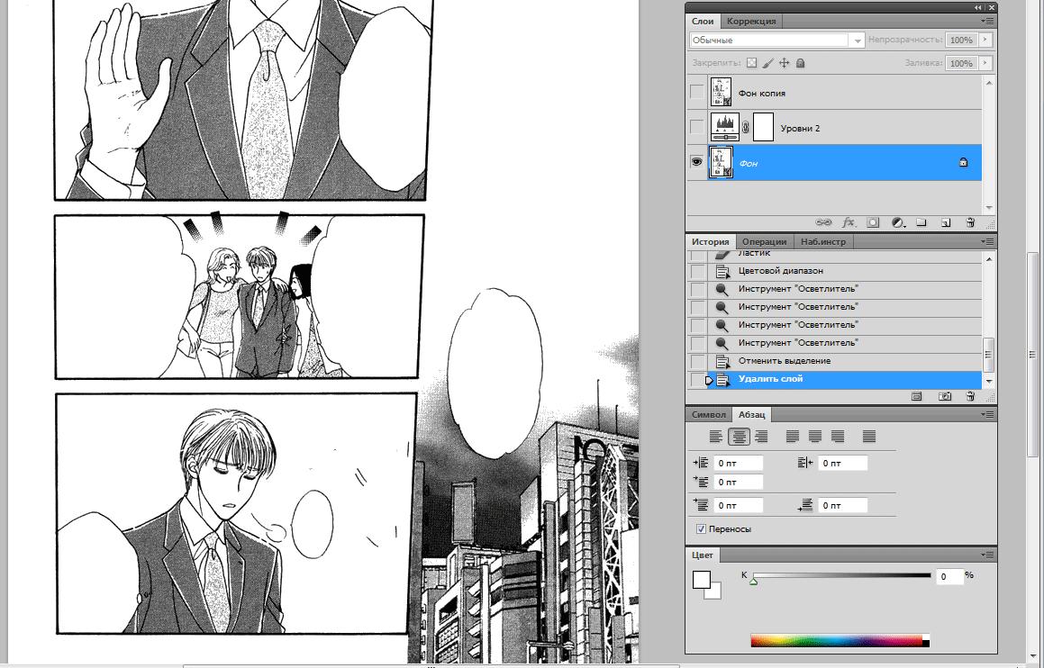1044x668 pixels.
Task: Create a new layer in Layers panel
Action: (946, 223)
